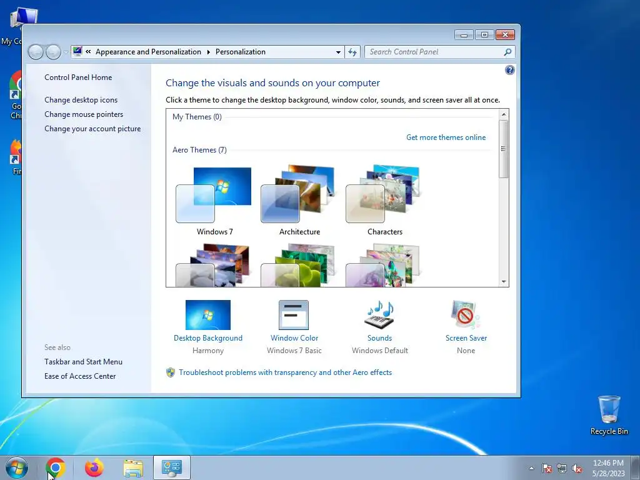
Task: Minimize the Personalization window
Action: click(x=464, y=35)
